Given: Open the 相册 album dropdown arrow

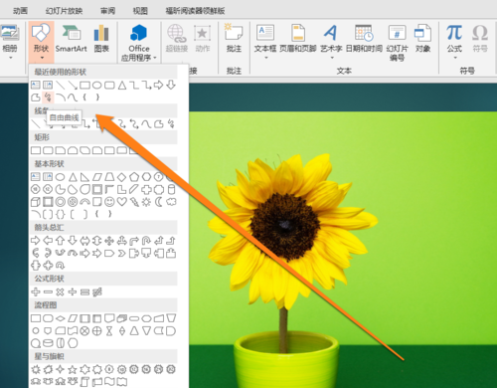Looking at the screenshot, I should coord(10,58).
